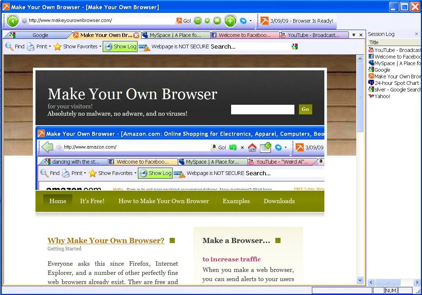Close the active Make Your Own Br... tab
Viewport: 422px width, 295px height.
[136, 35]
